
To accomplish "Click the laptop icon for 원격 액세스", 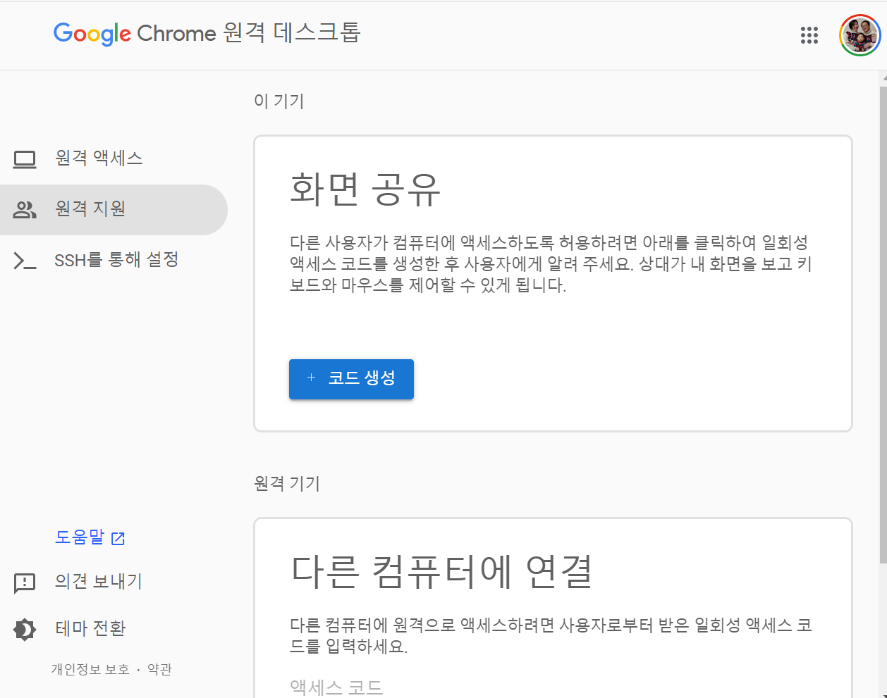I will coord(25,160).
